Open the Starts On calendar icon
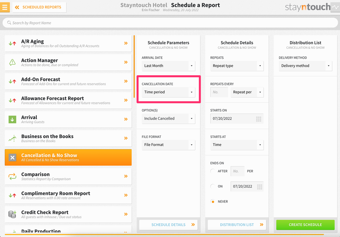340x237 pixels. (x=259, y=119)
